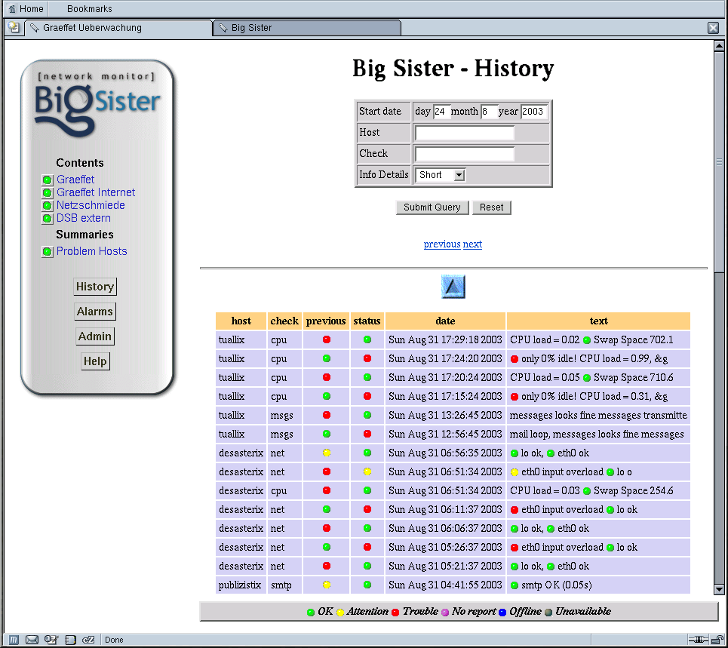Click the 'Unavailable' legend label
The height and width of the screenshot is (648, 728).
[583, 611]
